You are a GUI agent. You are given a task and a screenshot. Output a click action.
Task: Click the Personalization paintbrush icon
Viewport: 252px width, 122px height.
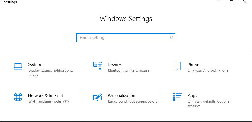click(x=98, y=97)
